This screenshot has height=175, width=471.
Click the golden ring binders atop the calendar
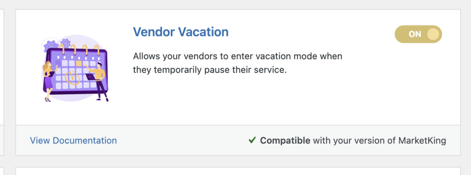pyautogui.click(x=79, y=50)
